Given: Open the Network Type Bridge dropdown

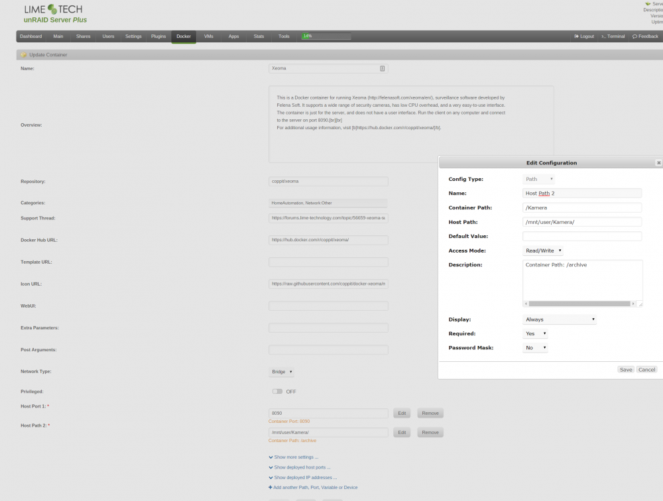Looking at the screenshot, I should 282,372.
